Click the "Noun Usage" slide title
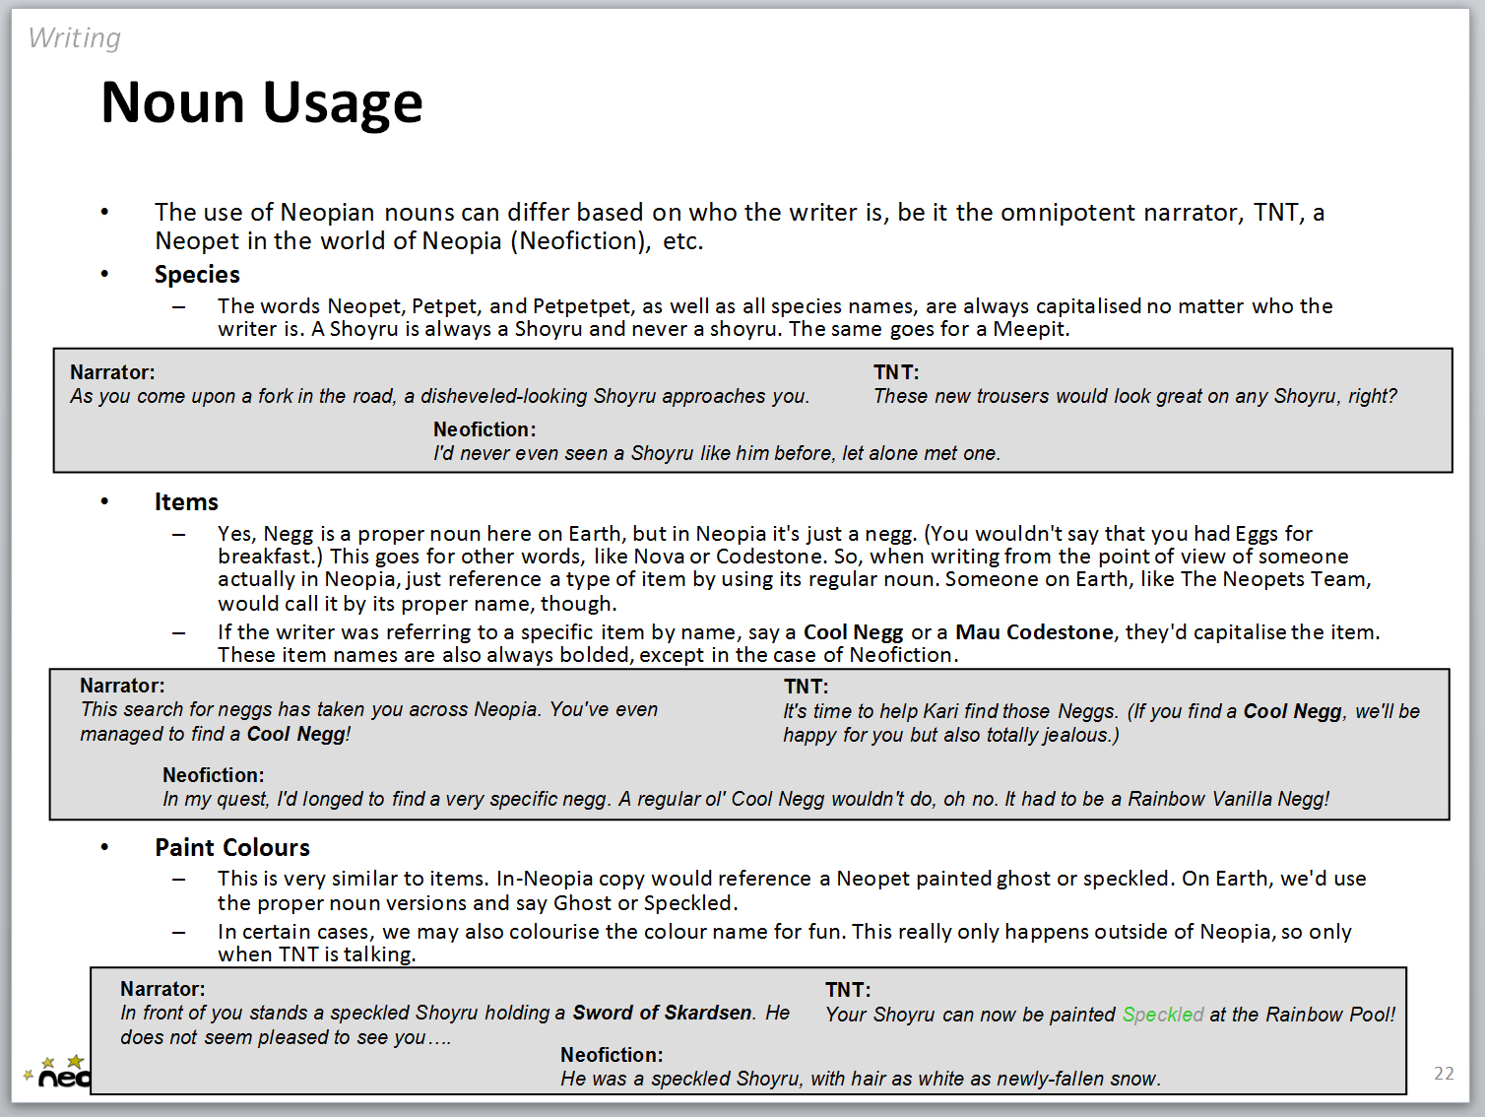1485x1117 pixels. (x=262, y=102)
